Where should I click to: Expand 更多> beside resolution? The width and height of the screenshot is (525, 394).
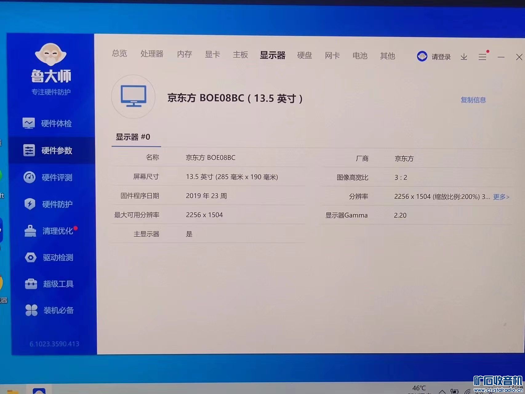point(501,197)
